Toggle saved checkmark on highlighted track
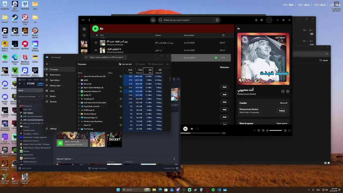This screenshot has width=343, height=193. coord(216,58)
